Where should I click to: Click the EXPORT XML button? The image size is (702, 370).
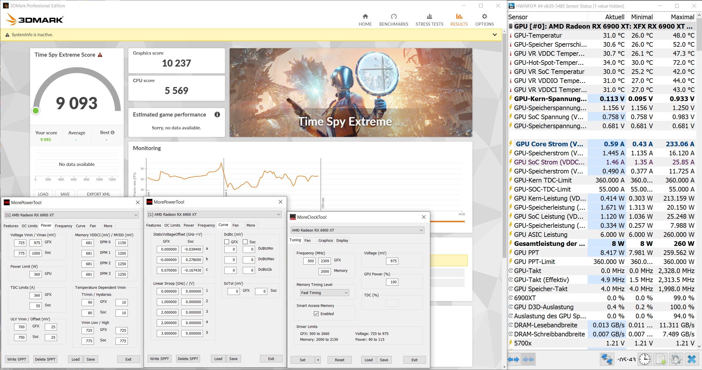[98, 194]
